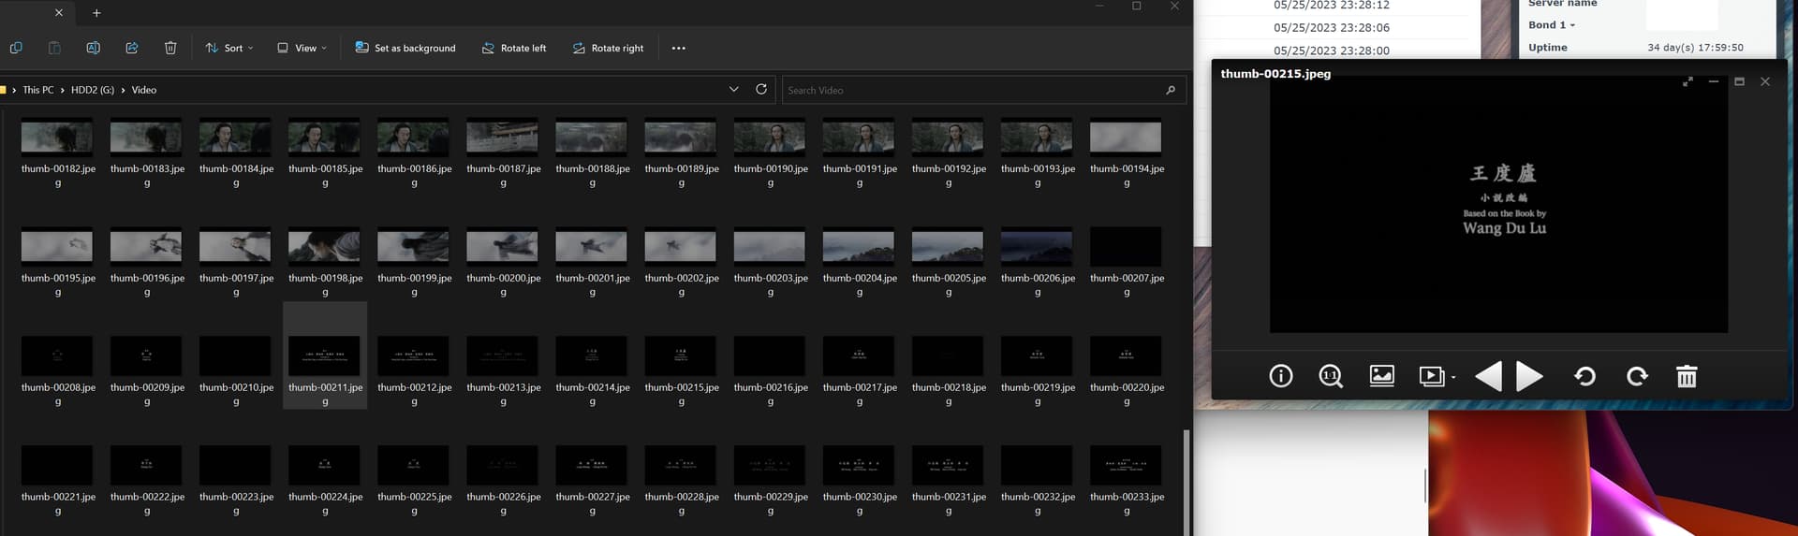Add a new Explorer tab
The width and height of the screenshot is (1798, 536).
96,13
